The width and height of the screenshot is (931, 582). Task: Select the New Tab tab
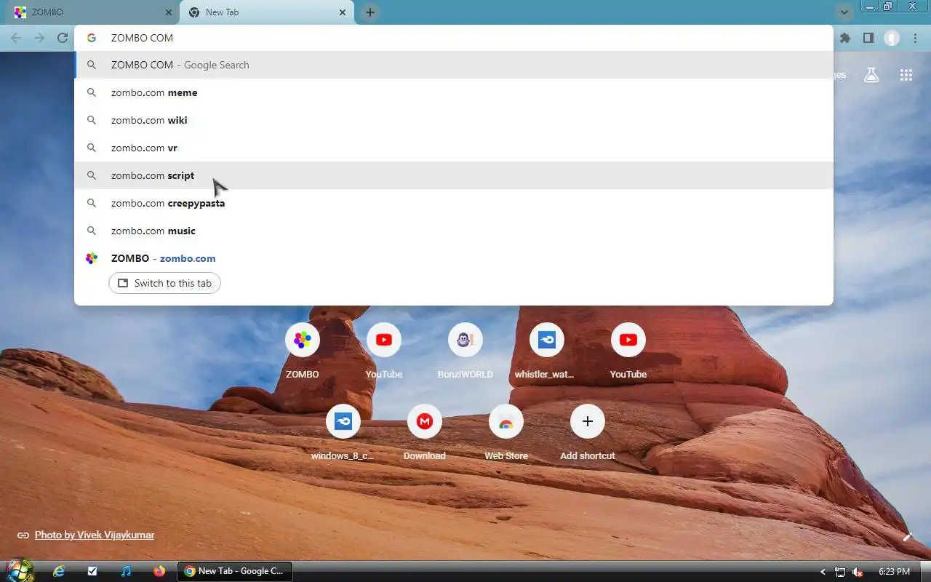point(267,12)
